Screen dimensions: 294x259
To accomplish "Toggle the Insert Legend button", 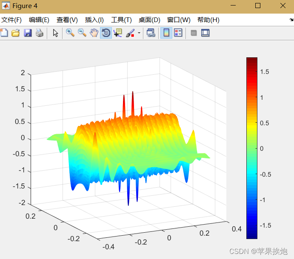I will tap(178, 33).
